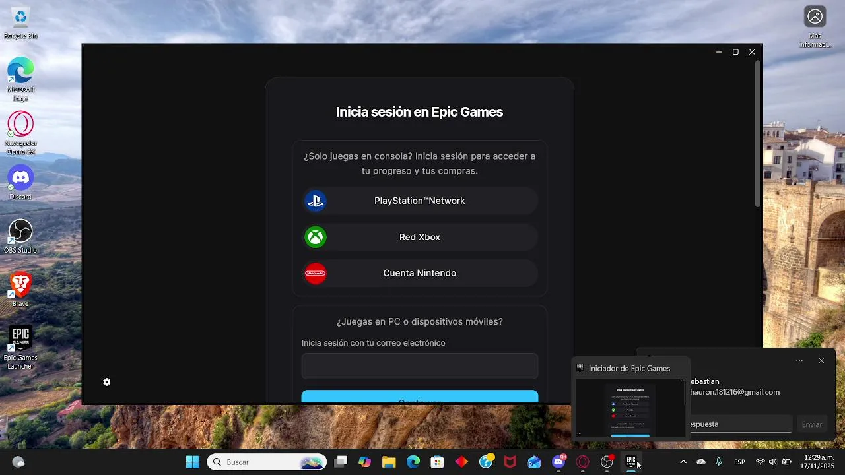Switch to Discord in the taskbar
The height and width of the screenshot is (475, 845).
pos(558,462)
